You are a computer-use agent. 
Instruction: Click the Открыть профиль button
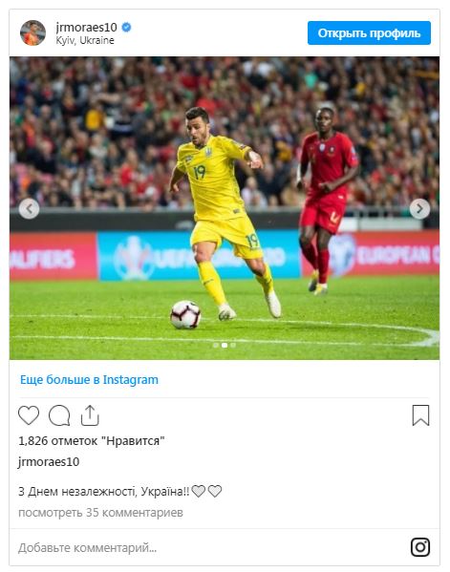pos(369,32)
